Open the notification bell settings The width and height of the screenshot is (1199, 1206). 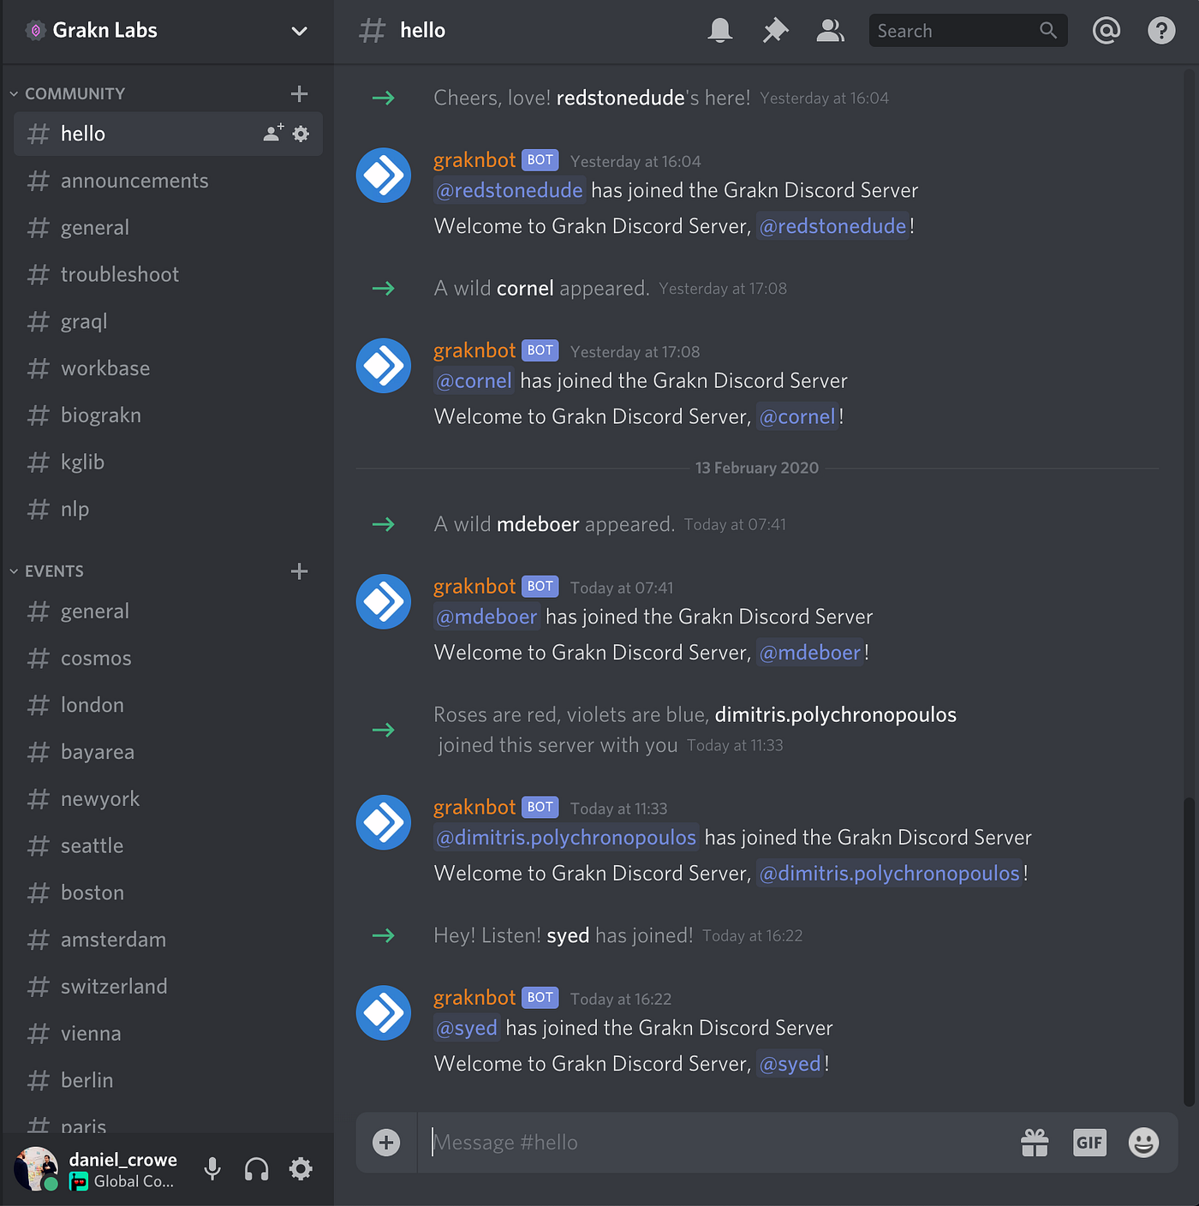click(x=720, y=31)
